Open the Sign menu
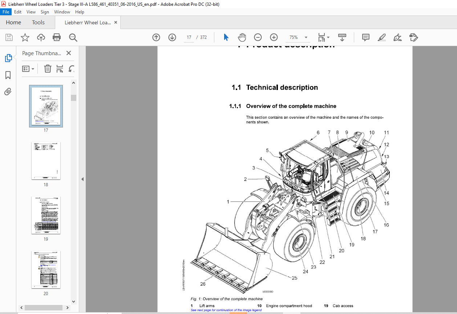This screenshot has height=314, width=457. [45, 12]
